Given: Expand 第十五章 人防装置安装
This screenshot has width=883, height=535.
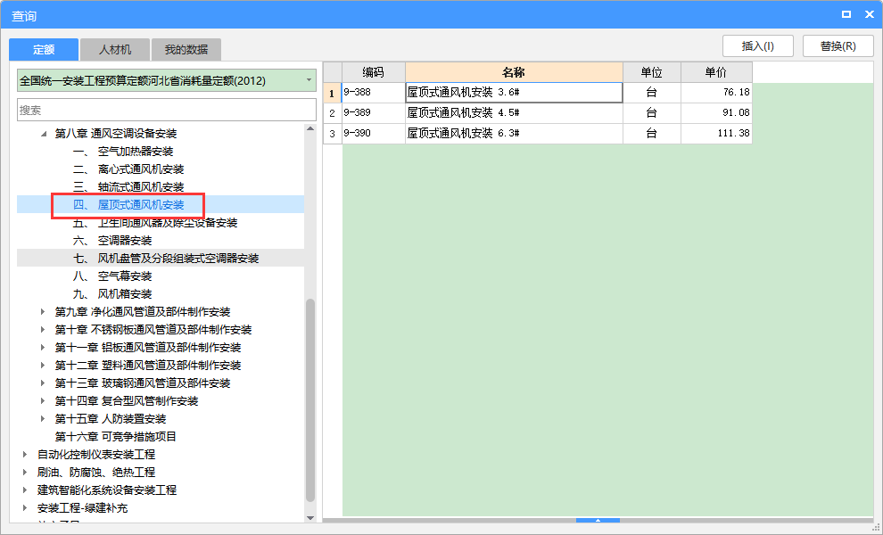Looking at the screenshot, I should click(43, 418).
